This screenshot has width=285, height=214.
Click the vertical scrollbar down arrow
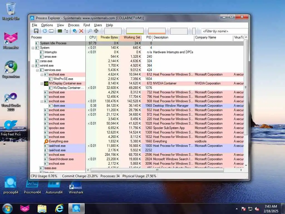click(246, 166)
